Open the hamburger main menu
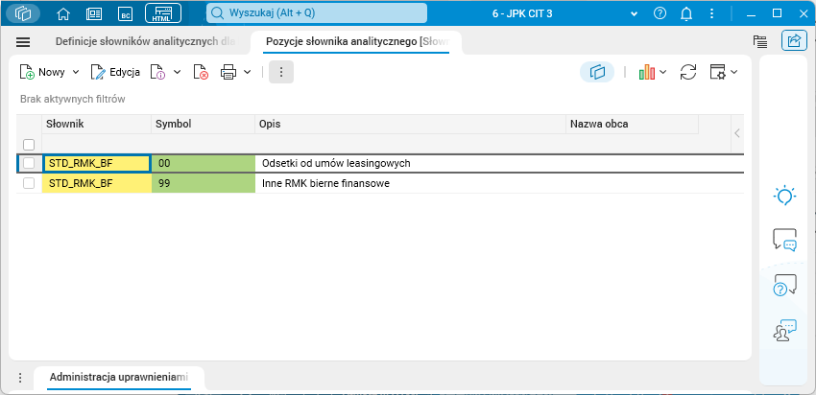 coord(24,42)
